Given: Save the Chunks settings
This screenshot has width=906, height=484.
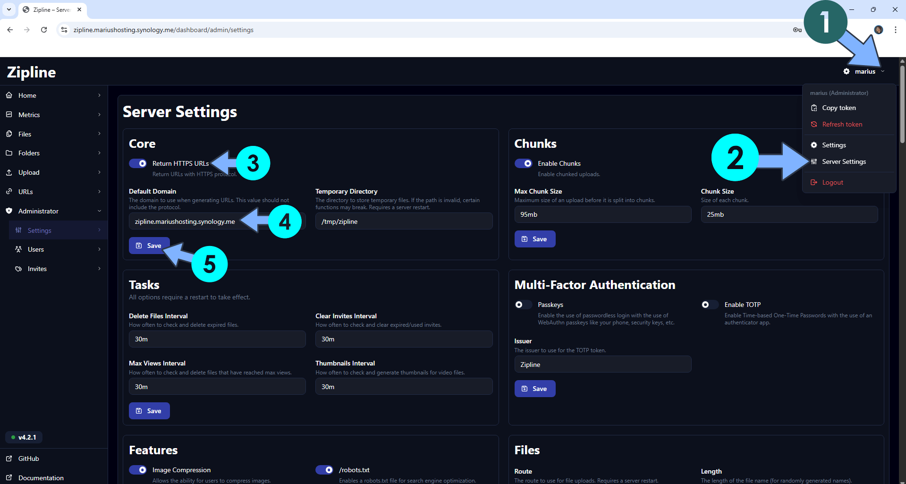Looking at the screenshot, I should coord(535,239).
